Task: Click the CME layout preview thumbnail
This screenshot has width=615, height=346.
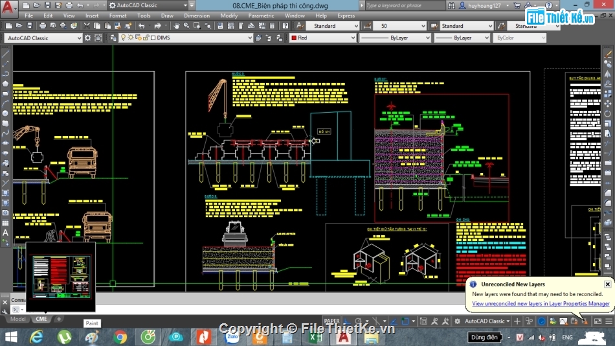Action: pos(61,277)
